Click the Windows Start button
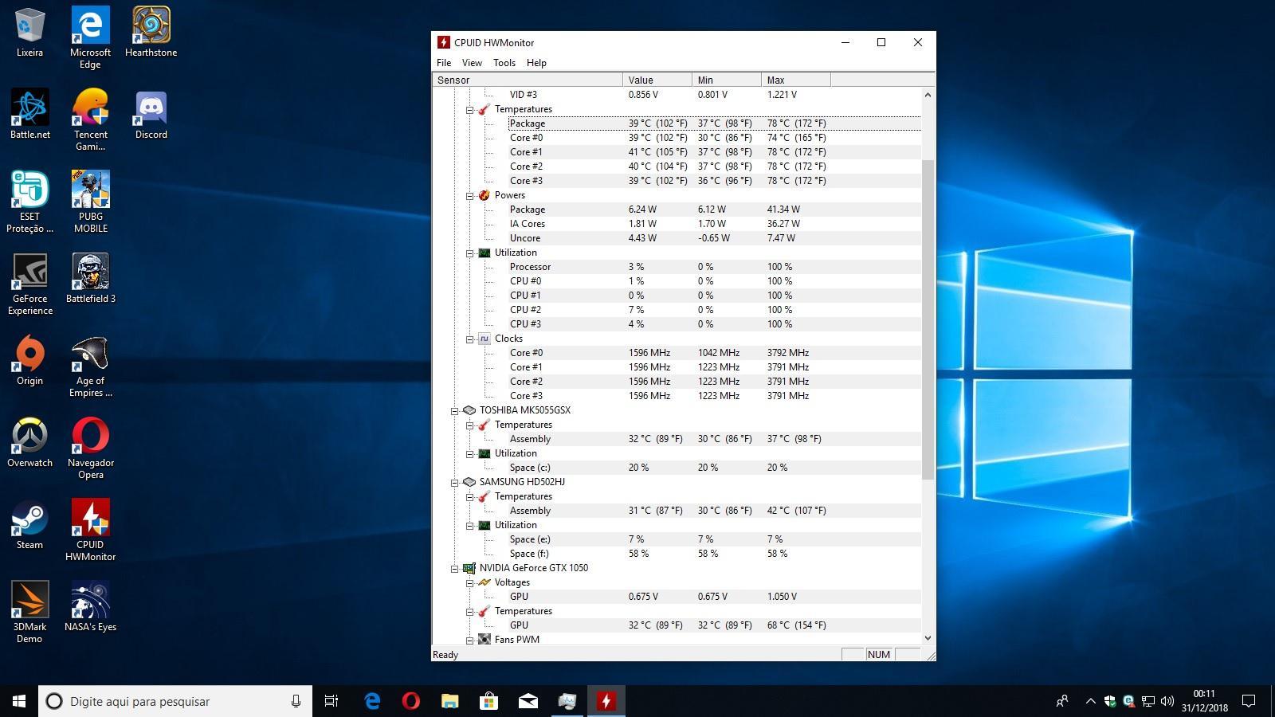The width and height of the screenshot is (1275, 717). 19,701
